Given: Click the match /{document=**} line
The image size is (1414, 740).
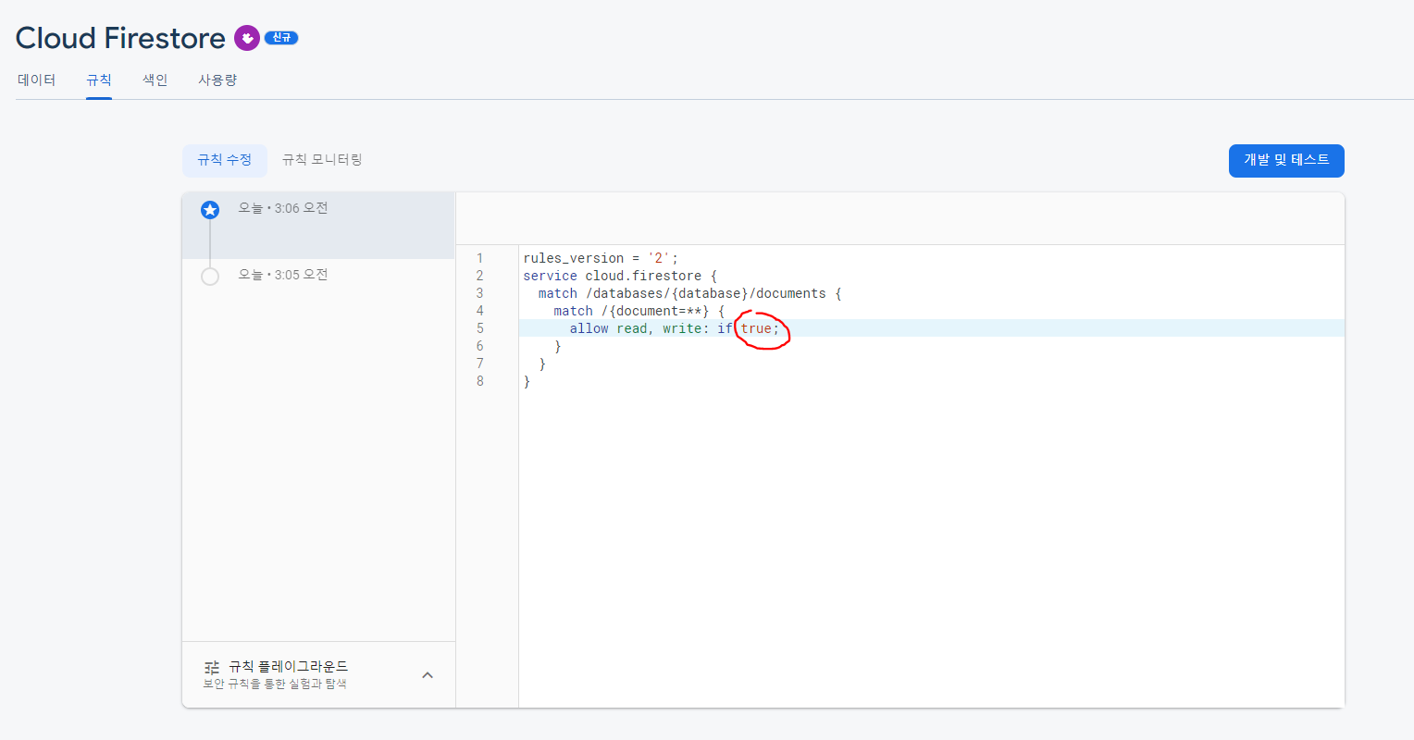Looking at the screenshot, I should click(x=639, y=311).
